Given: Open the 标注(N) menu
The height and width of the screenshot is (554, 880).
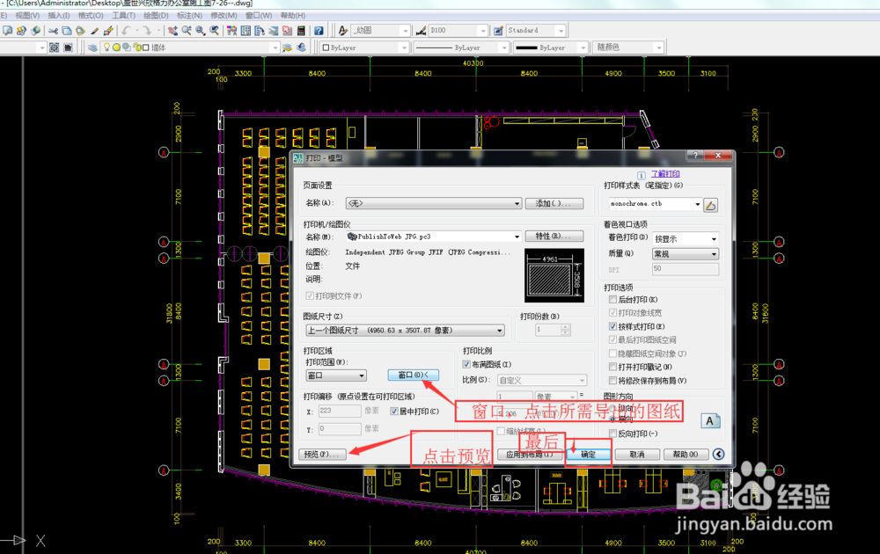Looking at the screenshot, I should click(x=189, y=16).
